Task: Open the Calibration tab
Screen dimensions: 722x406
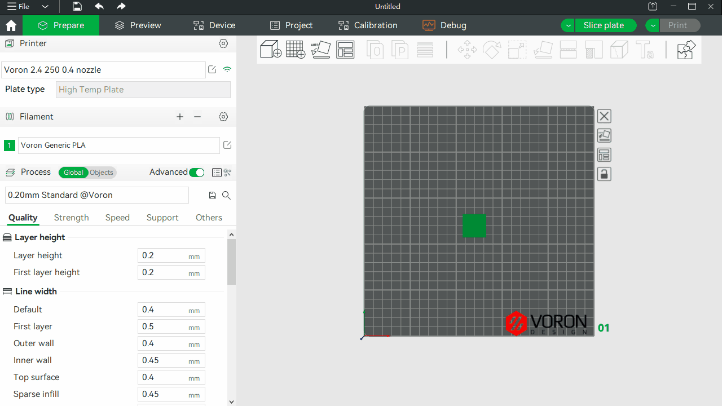Action: click(x=368, y=25)
